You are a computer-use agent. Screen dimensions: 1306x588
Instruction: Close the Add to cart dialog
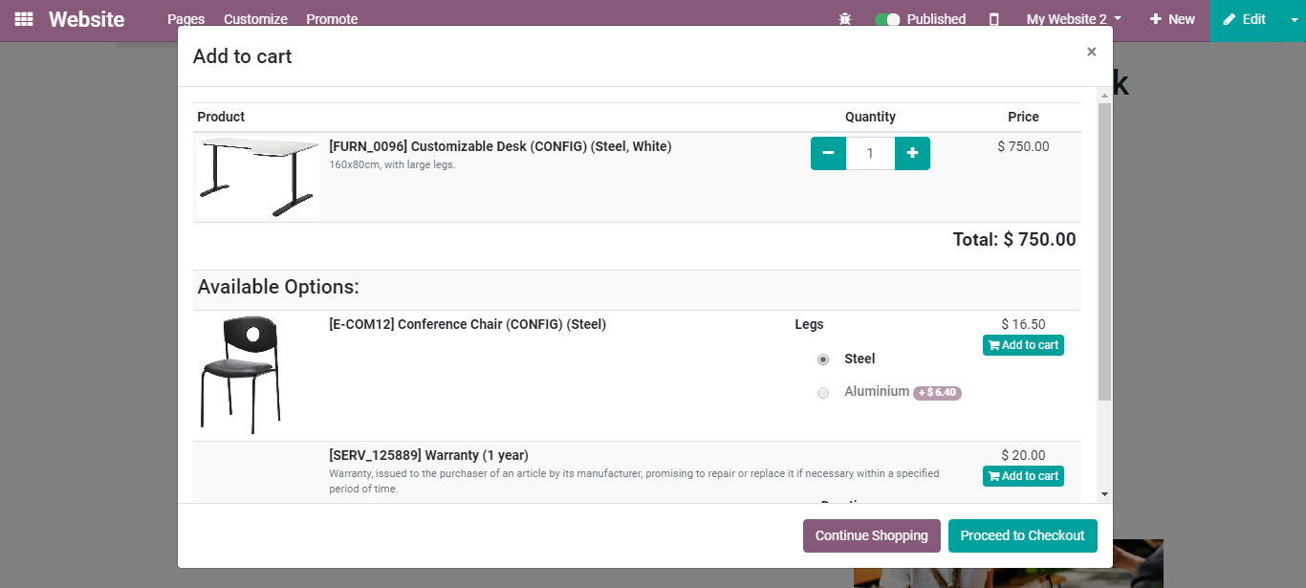click(x=1091, y=53)
